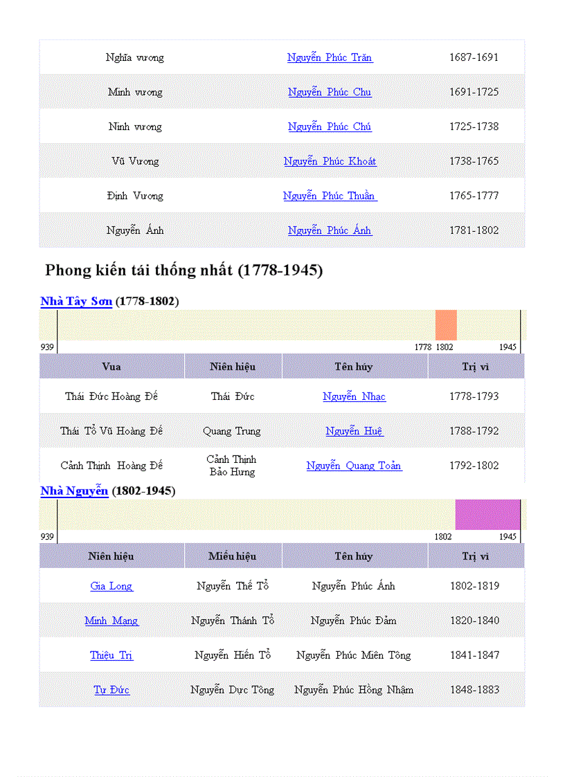
Task: Click the Nguyễn Phúc Chu link
Action: pos(330,92)
